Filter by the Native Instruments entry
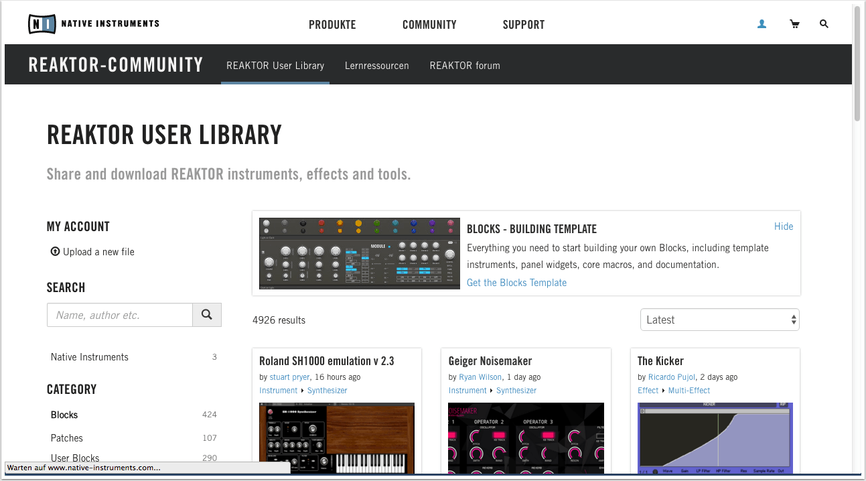866x481 pixels. (90, 357)
